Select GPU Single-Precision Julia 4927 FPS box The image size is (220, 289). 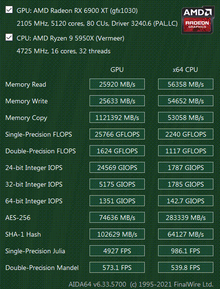coord(117,251)
